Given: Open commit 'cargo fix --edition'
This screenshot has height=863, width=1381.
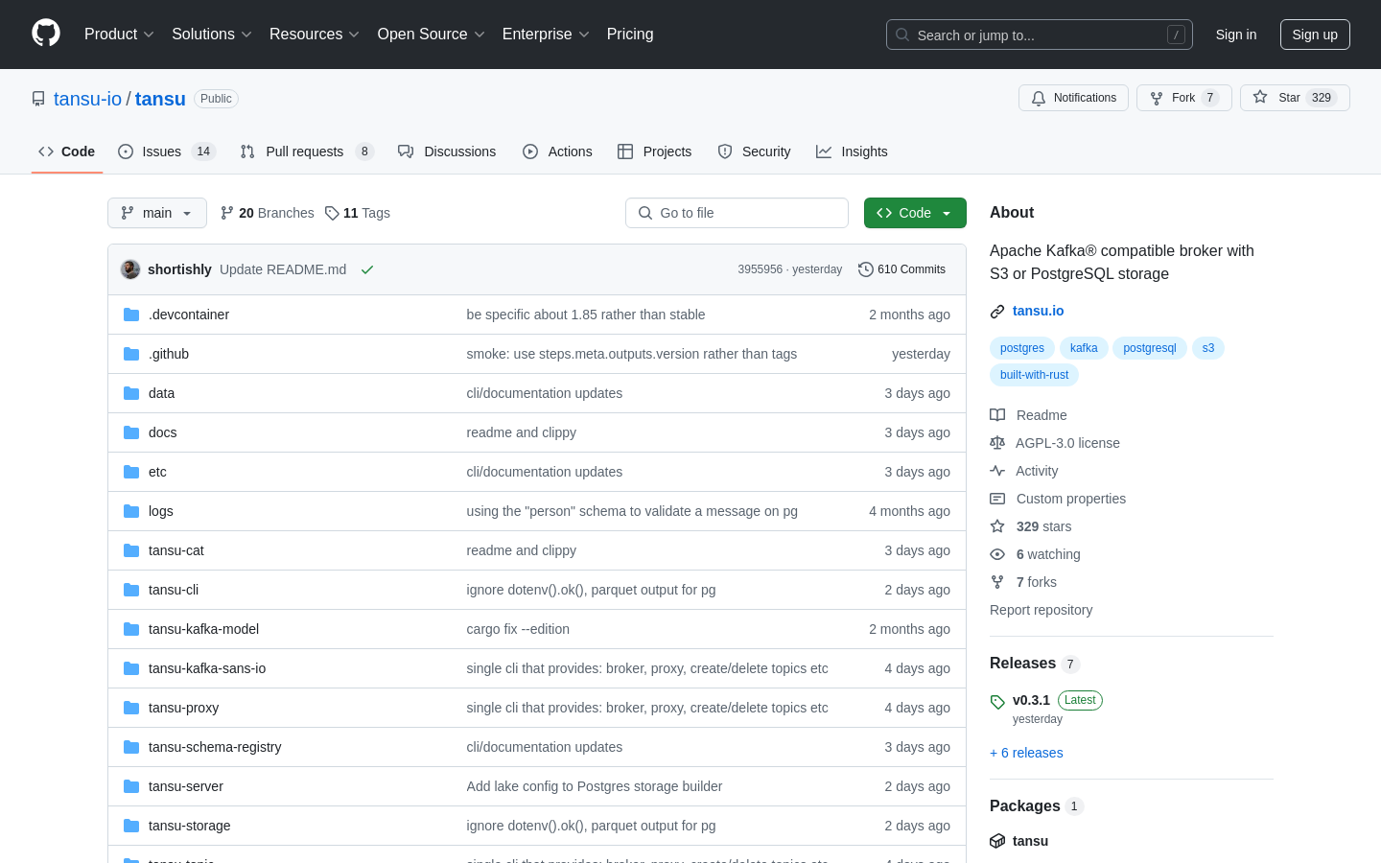Looking at the screenshot, I should (518, 629).
